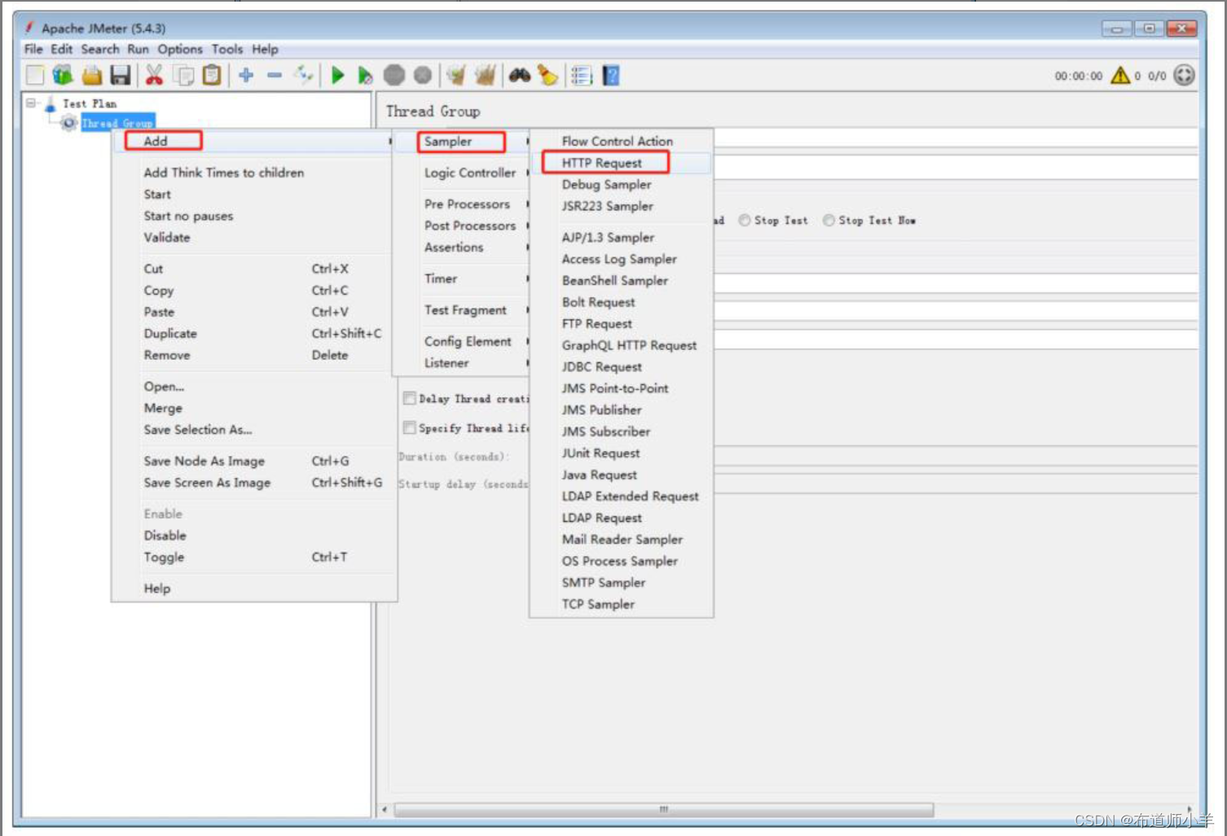
Task: Collapse the Test Plan tree node
Action: tap(32, 103)
